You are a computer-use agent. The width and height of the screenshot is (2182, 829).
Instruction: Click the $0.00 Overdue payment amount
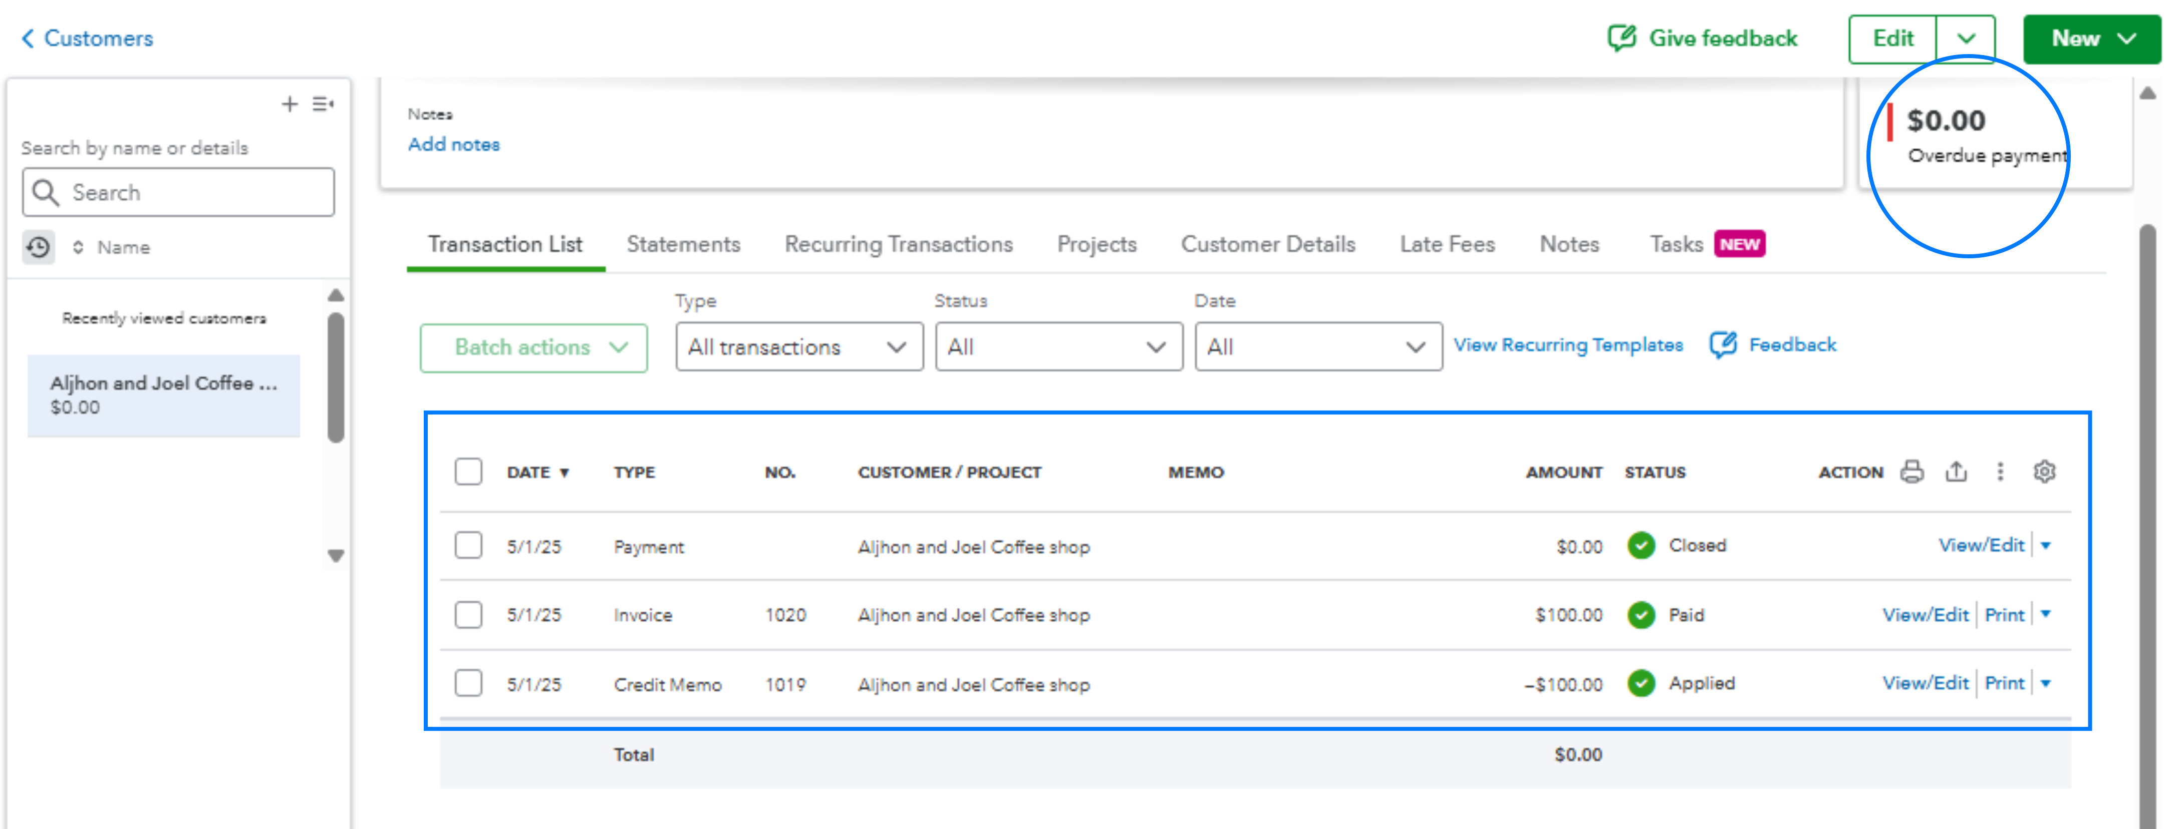[1946, 120]
